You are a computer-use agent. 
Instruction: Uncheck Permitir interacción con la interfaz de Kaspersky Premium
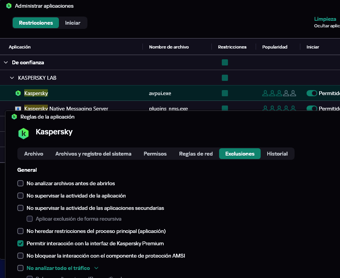[x=21, y=243]
